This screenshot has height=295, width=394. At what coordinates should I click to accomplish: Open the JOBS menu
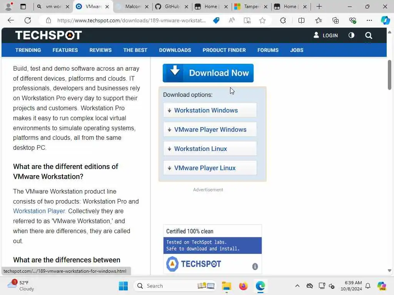pos(297,50)
